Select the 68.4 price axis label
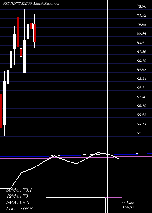Screen dimensions: 152x213 (140, 43)
